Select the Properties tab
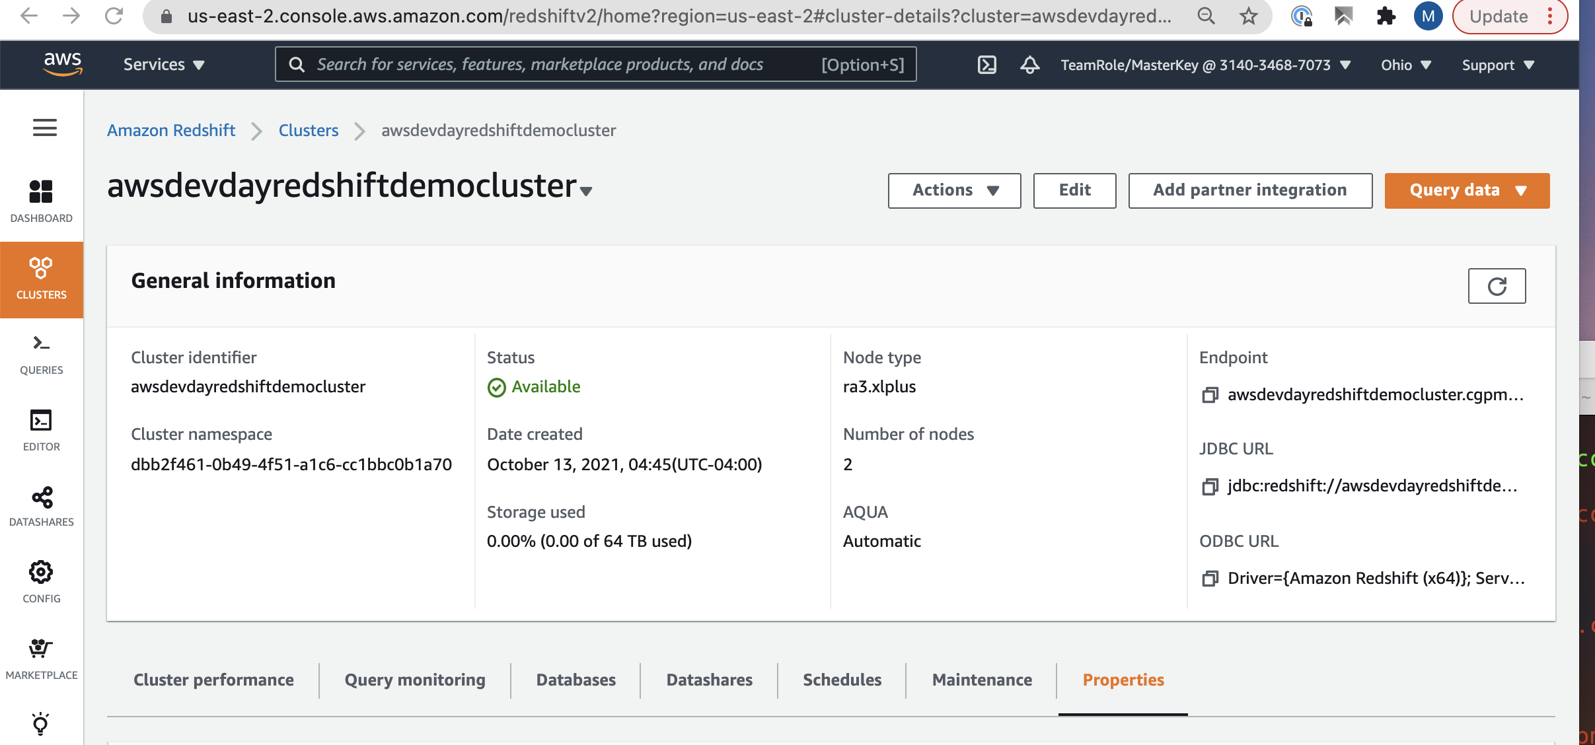 pyautogui.click(x=1123, y=680)
